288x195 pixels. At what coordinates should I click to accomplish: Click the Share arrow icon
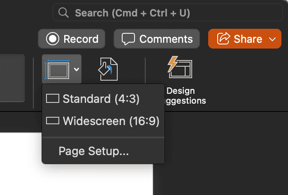[223, 39]
